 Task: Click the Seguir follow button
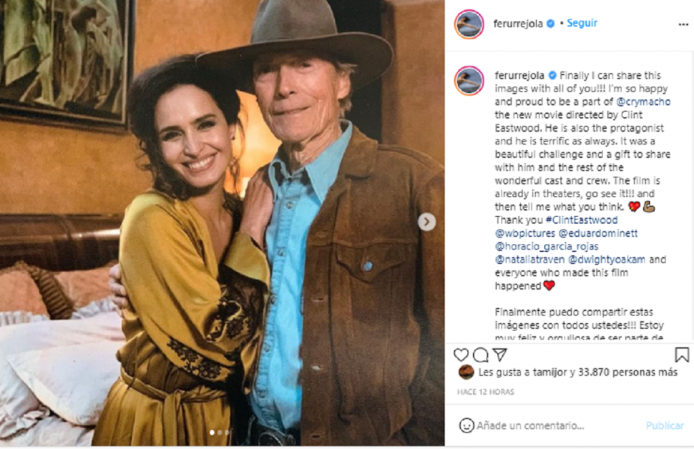click(x=581, y=23)
